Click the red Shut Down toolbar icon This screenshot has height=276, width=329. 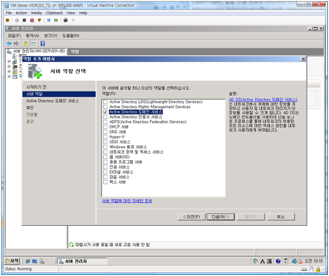click(32, 20)
